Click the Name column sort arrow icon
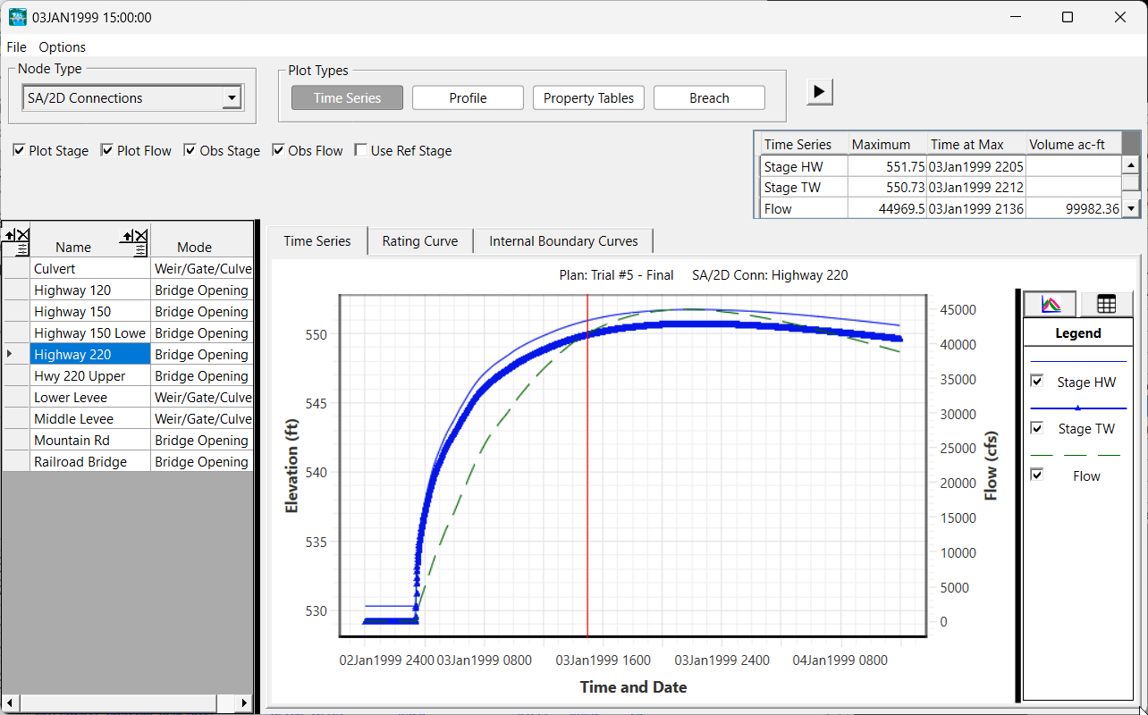 click(x=128, y=236)
